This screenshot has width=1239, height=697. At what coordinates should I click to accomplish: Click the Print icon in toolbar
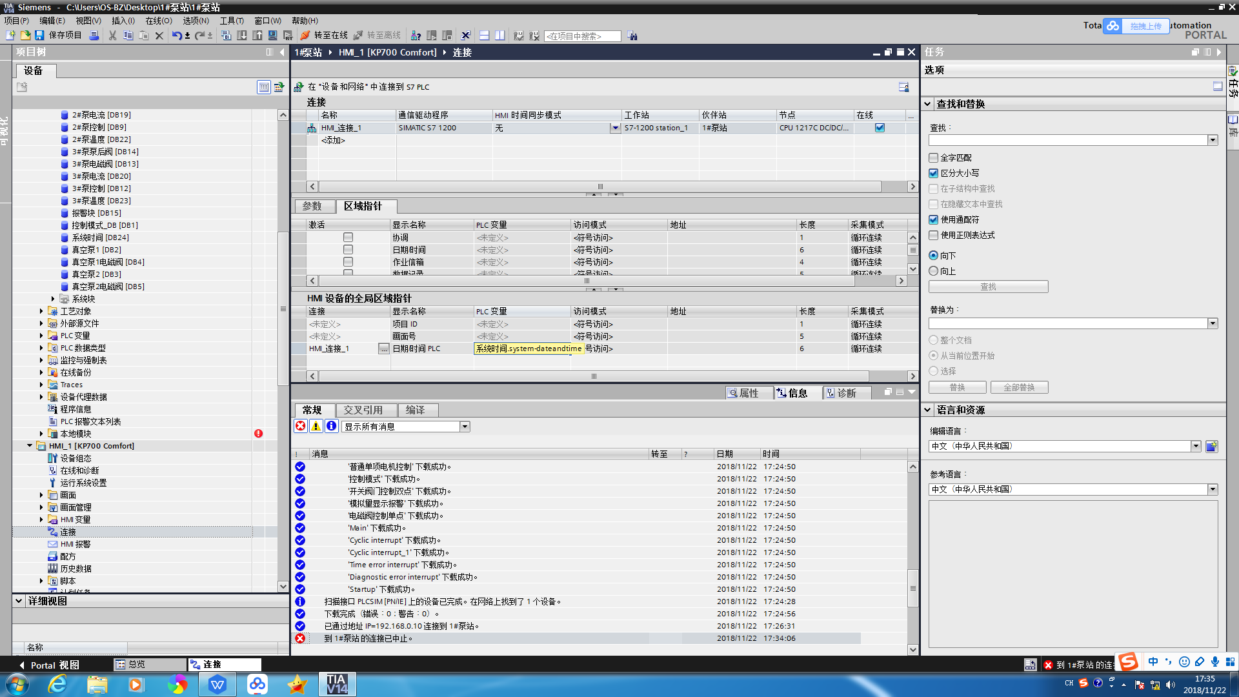click(x=94, y=35)
